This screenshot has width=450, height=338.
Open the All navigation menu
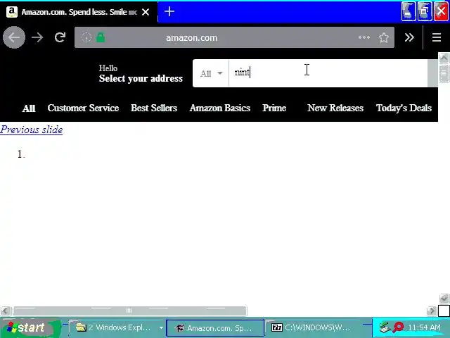pos(29,108)
